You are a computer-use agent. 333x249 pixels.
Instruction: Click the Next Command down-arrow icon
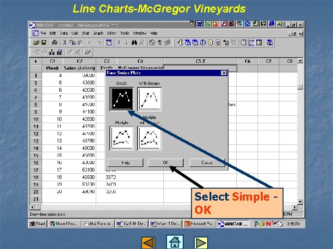[127, 42]
